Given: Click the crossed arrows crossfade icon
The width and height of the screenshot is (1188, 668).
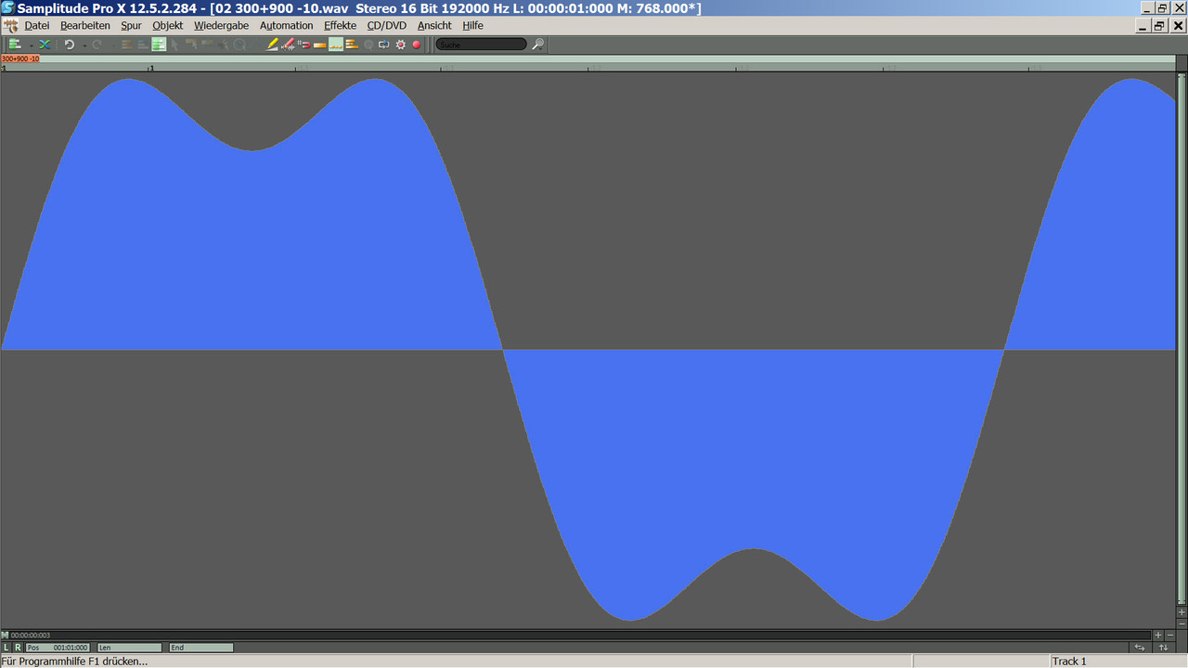Looking at the screenshot, I should point(44,45).
